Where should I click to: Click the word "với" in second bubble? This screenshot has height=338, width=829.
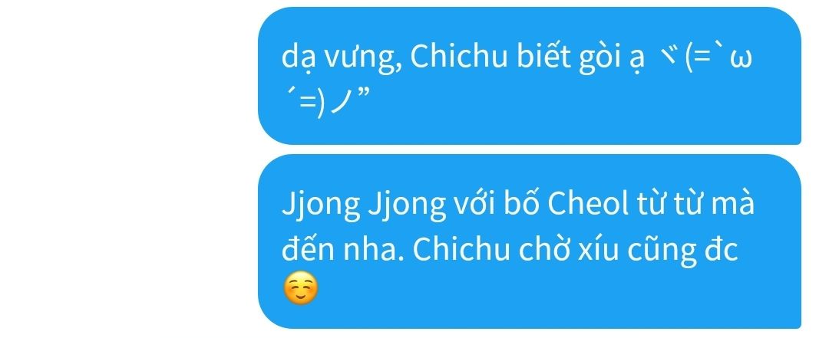474,205
